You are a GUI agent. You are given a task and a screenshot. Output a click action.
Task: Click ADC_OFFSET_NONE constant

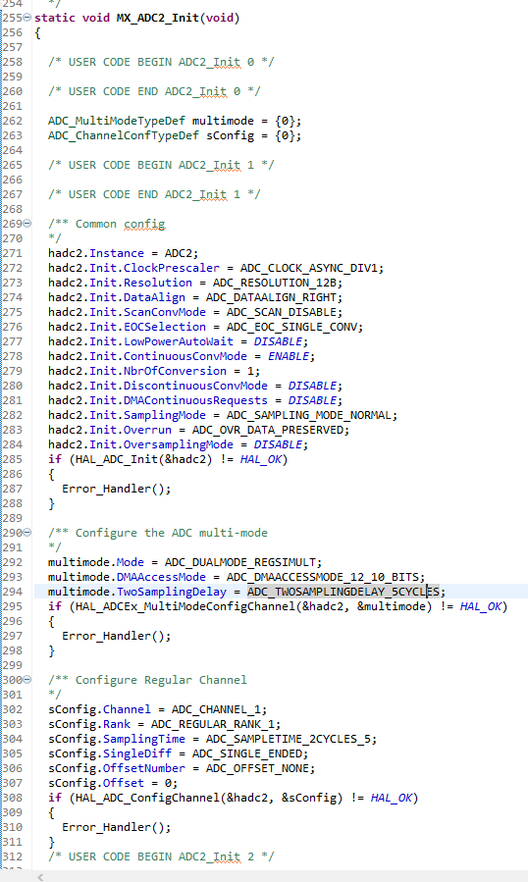[x=257, y=768]
